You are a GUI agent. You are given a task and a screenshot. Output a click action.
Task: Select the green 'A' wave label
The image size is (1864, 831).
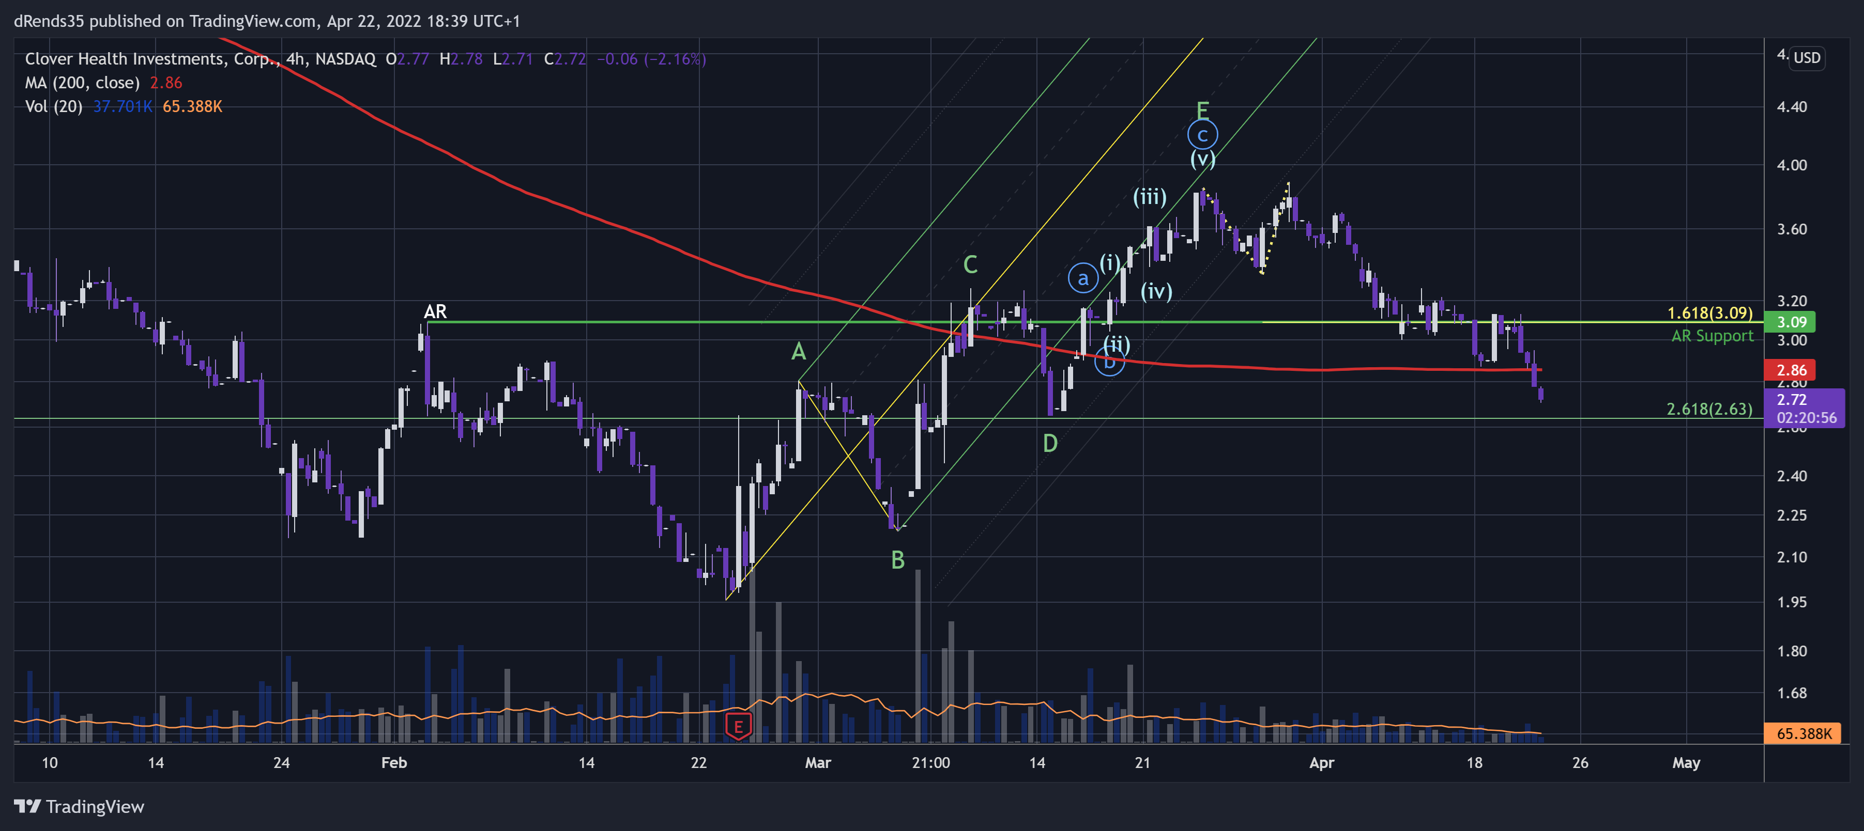pyautogui.click(x=798, y=352)
